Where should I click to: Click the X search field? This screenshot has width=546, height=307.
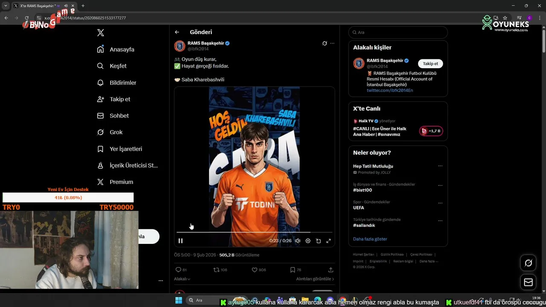click(x=398, y=32)
